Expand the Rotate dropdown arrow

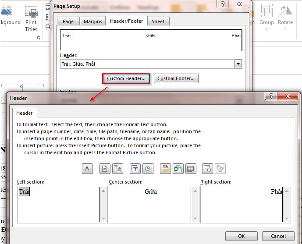click(x=285, y=29)
